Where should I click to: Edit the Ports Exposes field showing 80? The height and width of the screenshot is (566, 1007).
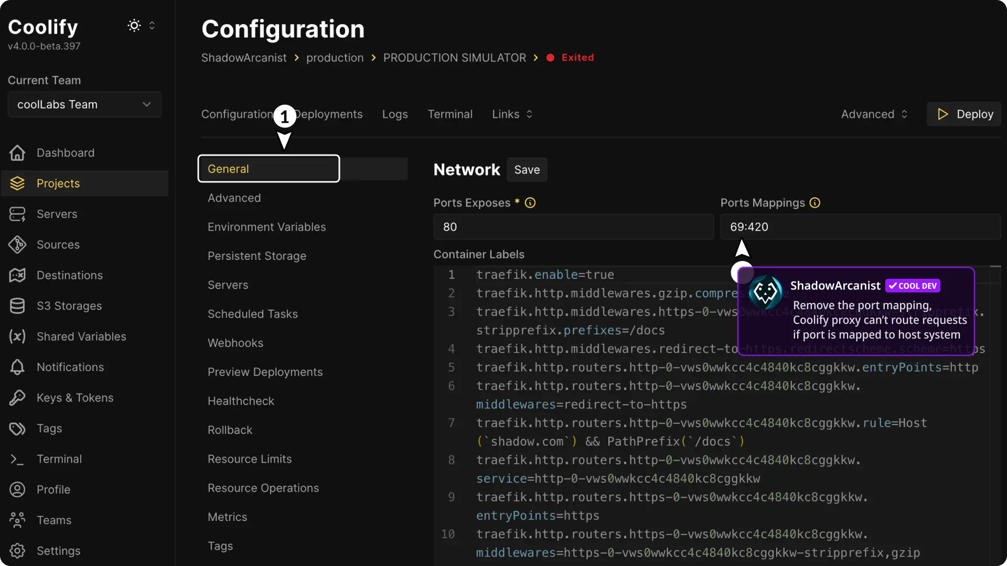point(573,227)
